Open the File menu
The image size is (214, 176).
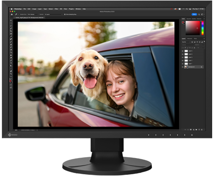[25, 9]
